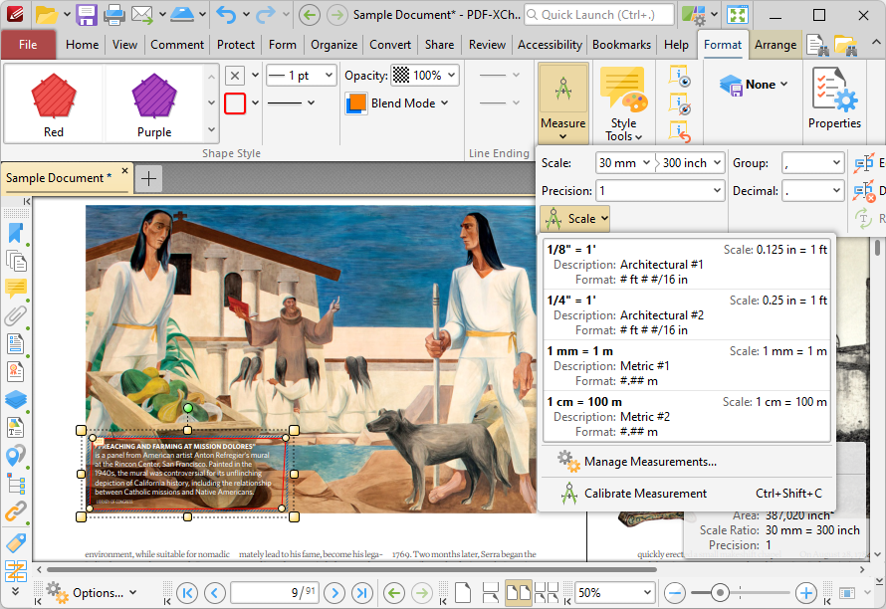Select single page layout

[463, 593]
